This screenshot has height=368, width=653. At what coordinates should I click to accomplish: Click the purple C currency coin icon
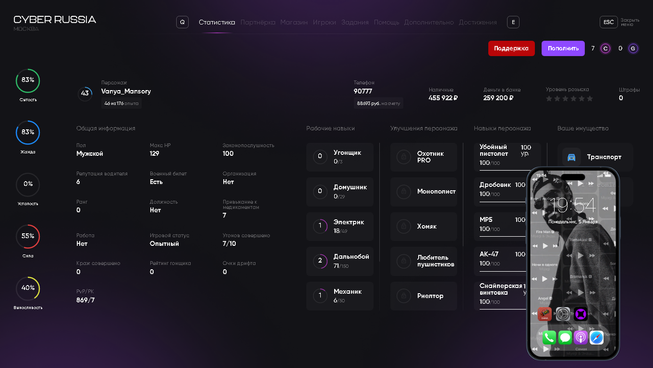pyautogui.click(x=606, y=48)
